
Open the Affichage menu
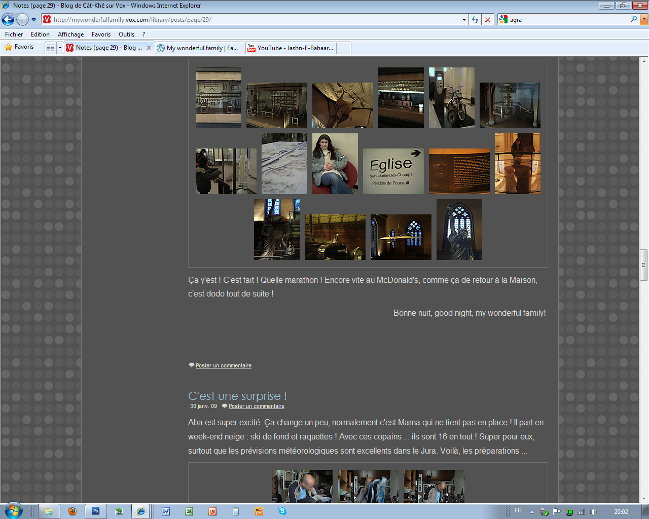pos(70,34)
